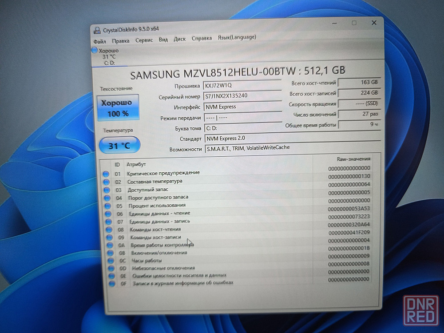Select the Включения/отключения attribute text

click(x=159, y=253)
